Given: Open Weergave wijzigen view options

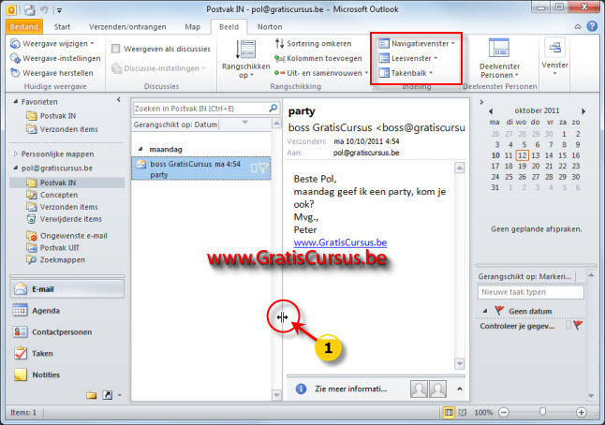Looking at the screenshot, I should pyautogui.click(x=52, y=44).
